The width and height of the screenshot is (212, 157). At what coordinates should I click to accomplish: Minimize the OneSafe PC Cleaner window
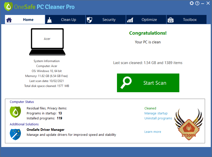click(203, 4)
